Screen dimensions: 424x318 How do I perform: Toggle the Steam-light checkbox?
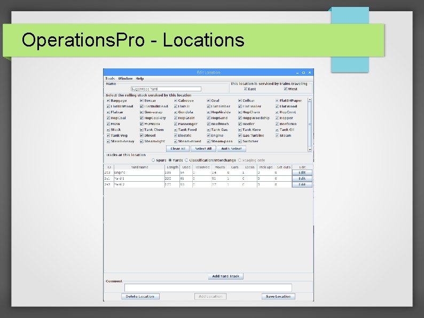(142, 141)
